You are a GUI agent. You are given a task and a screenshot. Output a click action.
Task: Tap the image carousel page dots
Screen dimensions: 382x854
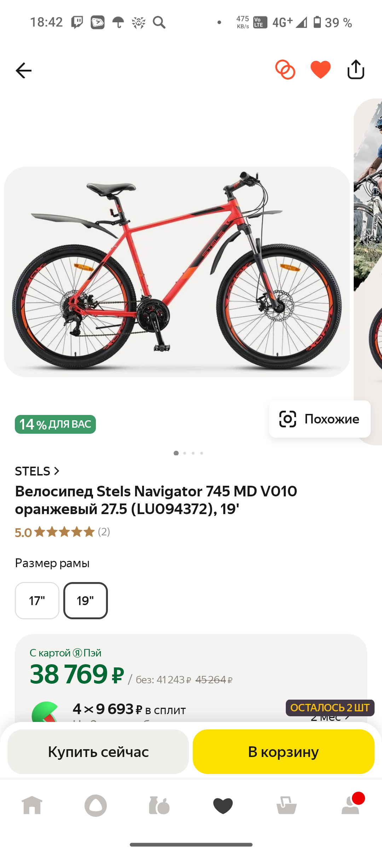tap(189, 453)
